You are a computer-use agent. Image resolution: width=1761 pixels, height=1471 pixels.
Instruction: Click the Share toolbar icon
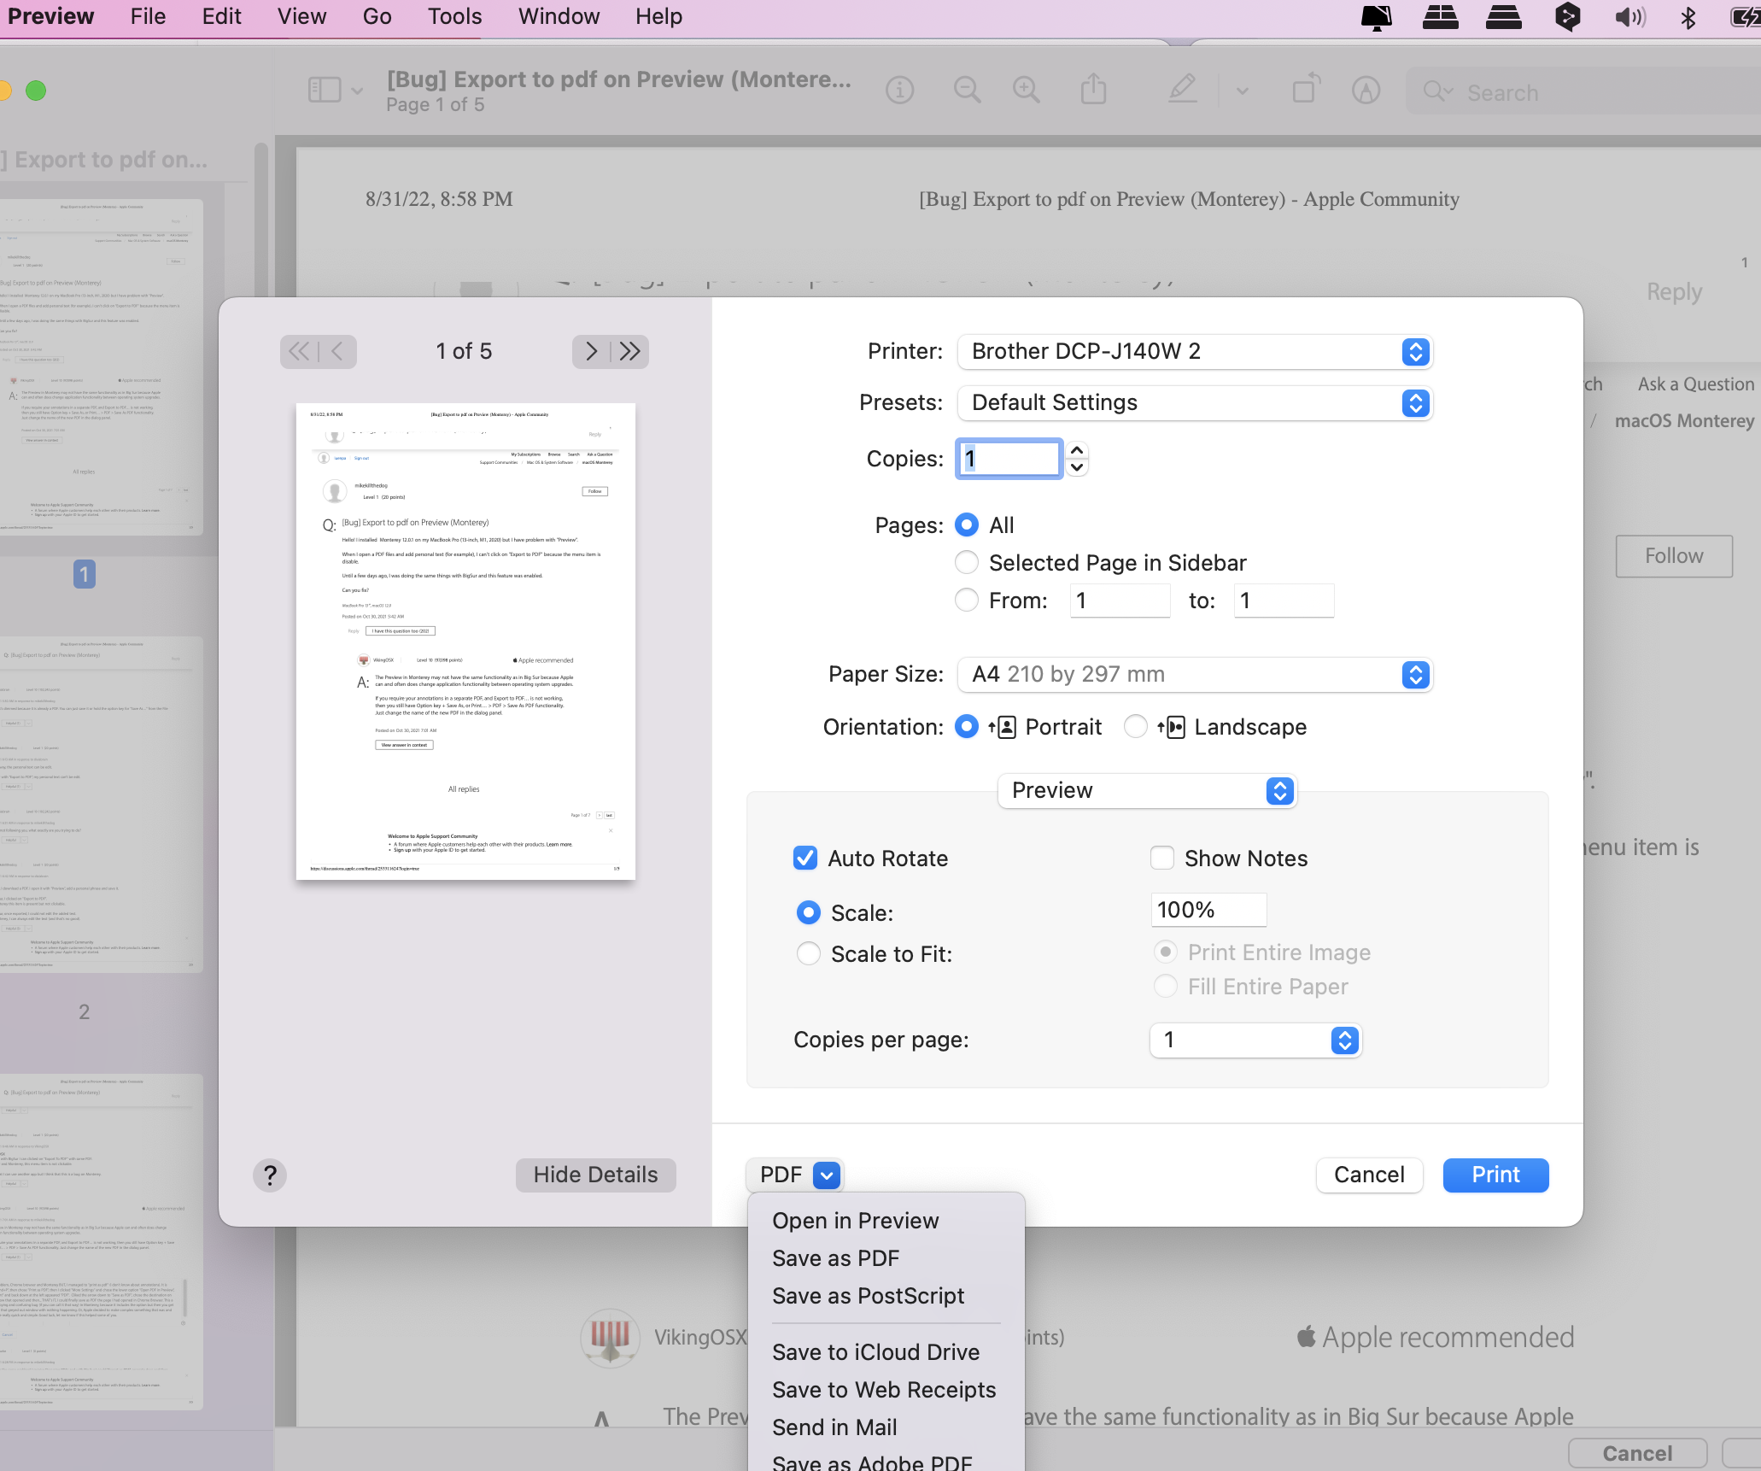pyautogui.click(x=1093, y=90)
